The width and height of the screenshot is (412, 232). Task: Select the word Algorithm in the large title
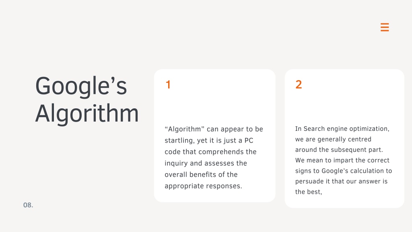click(x=87, y=114)
